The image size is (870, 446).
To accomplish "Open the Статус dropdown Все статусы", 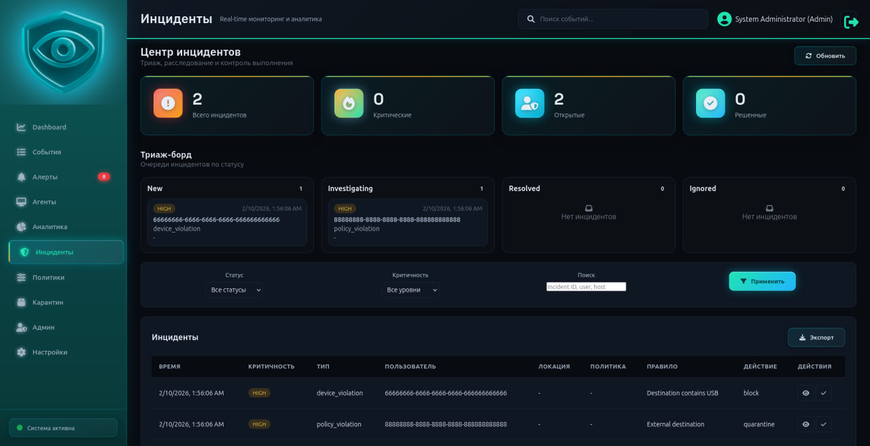I will click(234, 290).
